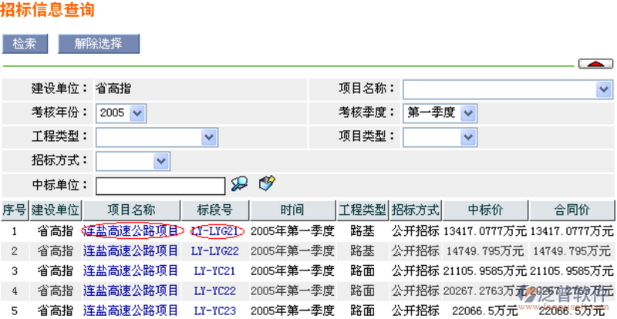Open the 连盐高速公路项目 link in row 1
Viewport: 617px width, 319px height.
click(130, 230)
